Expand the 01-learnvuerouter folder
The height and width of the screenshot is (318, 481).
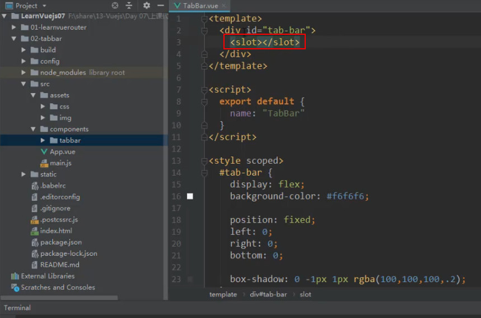pos(14,27)
